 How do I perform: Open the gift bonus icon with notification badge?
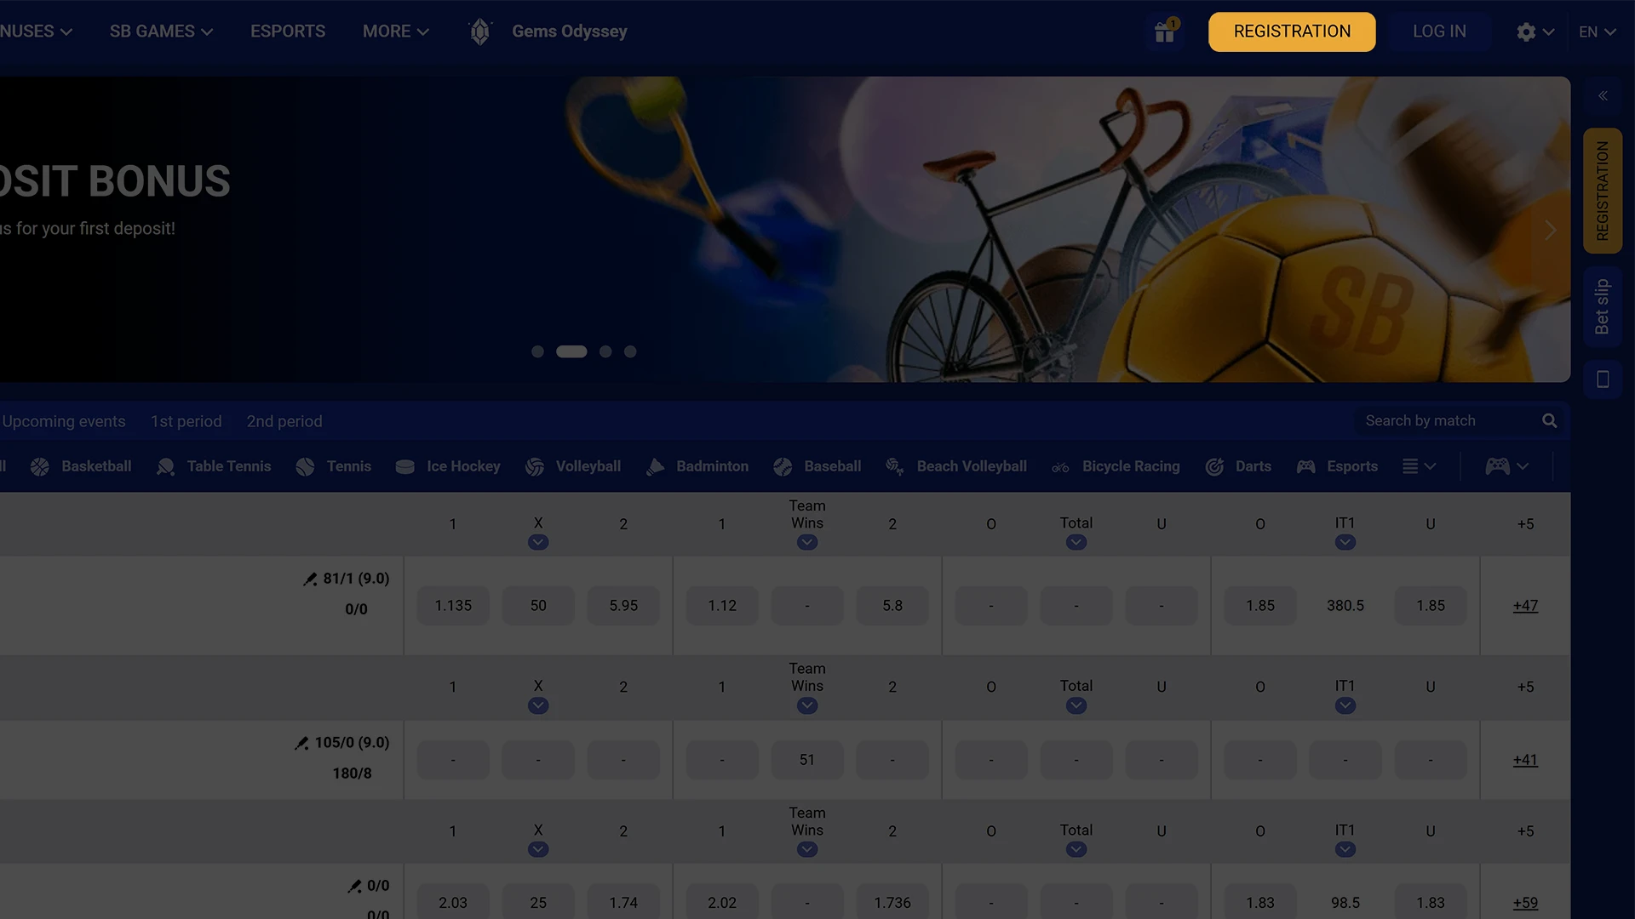pyautogui.click(x=1163, y=31)
